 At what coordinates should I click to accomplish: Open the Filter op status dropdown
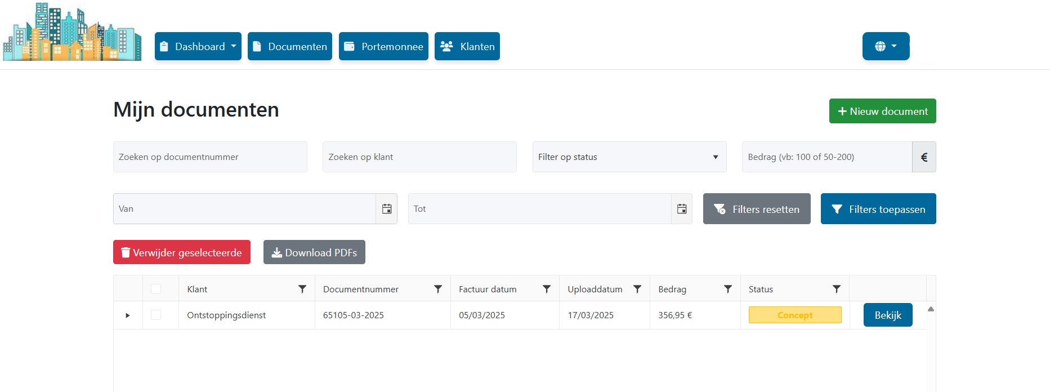click(x=629, y=157)
